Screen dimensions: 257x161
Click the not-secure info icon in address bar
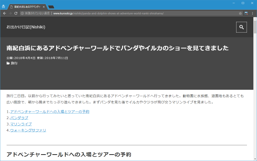pos(22,13)
